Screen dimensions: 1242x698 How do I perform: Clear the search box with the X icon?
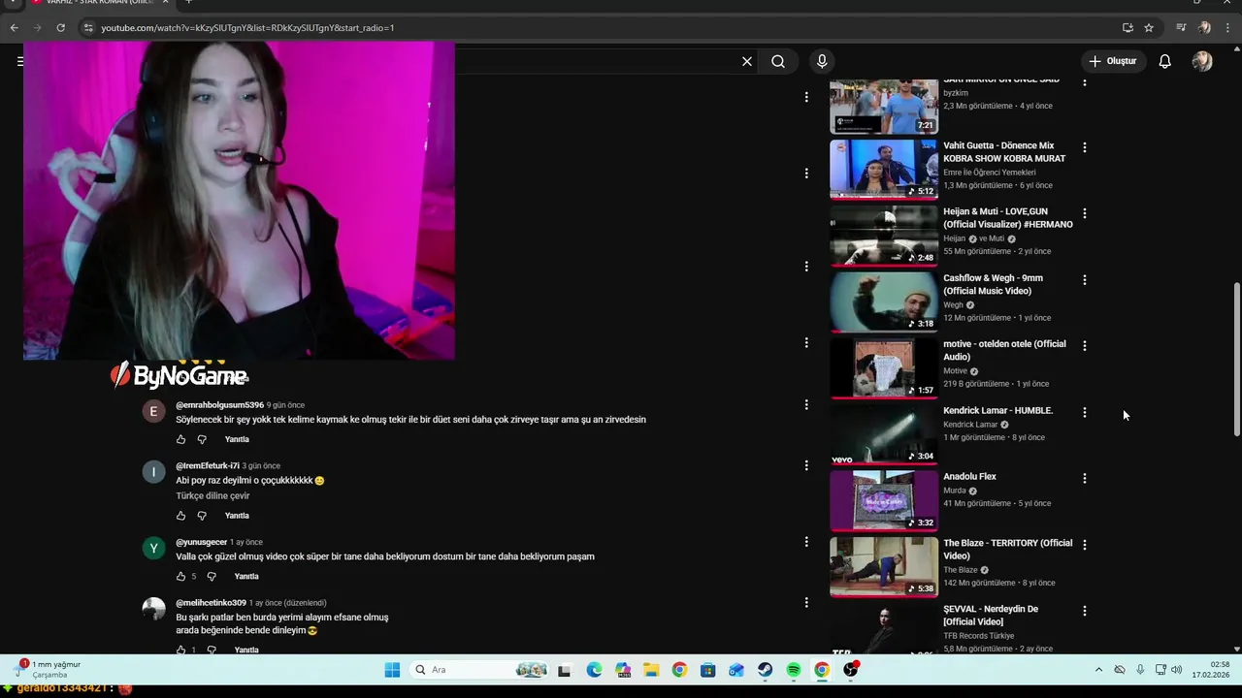(747, 61)
